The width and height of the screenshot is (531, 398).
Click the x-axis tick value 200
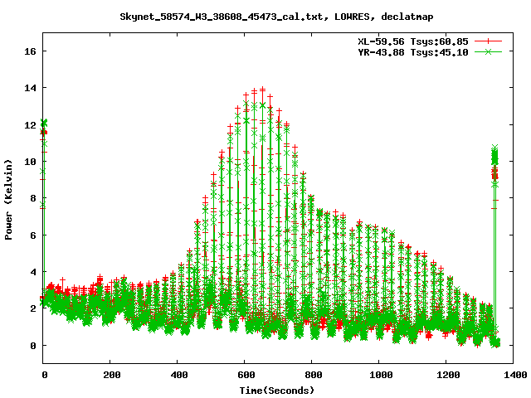tap(112, 375)
